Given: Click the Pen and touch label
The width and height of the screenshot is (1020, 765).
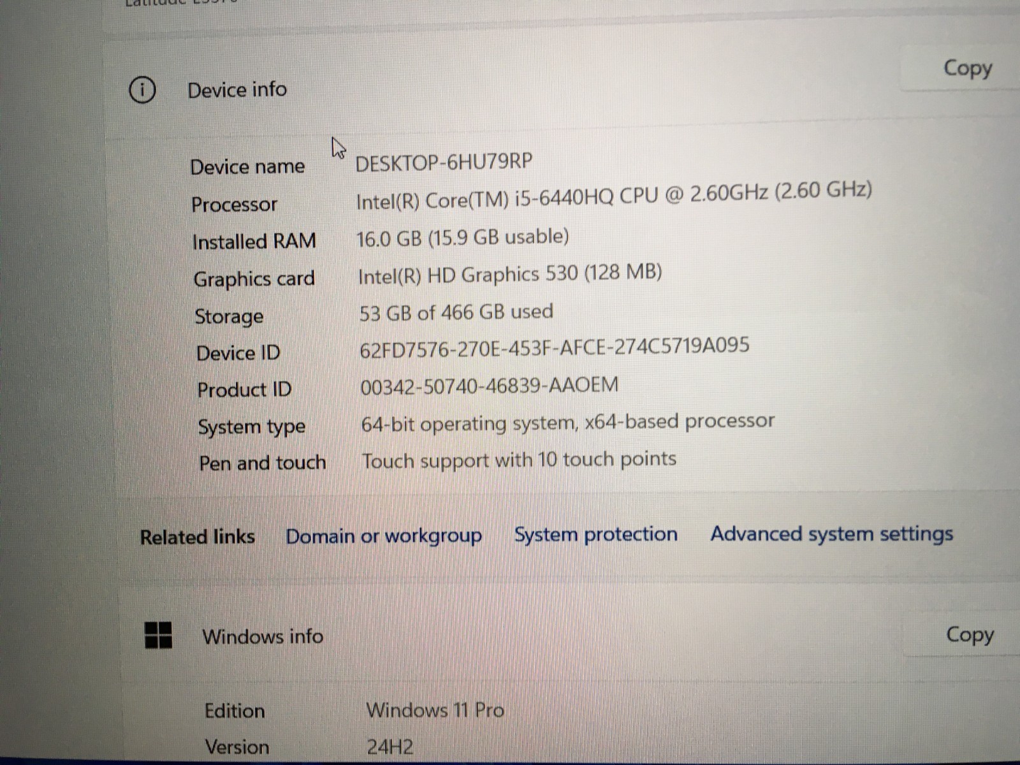Looking at the screenshot, I should click(262, 463).
